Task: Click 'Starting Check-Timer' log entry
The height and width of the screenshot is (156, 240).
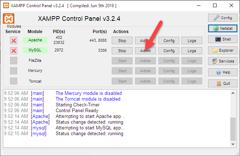Action: 78,105
